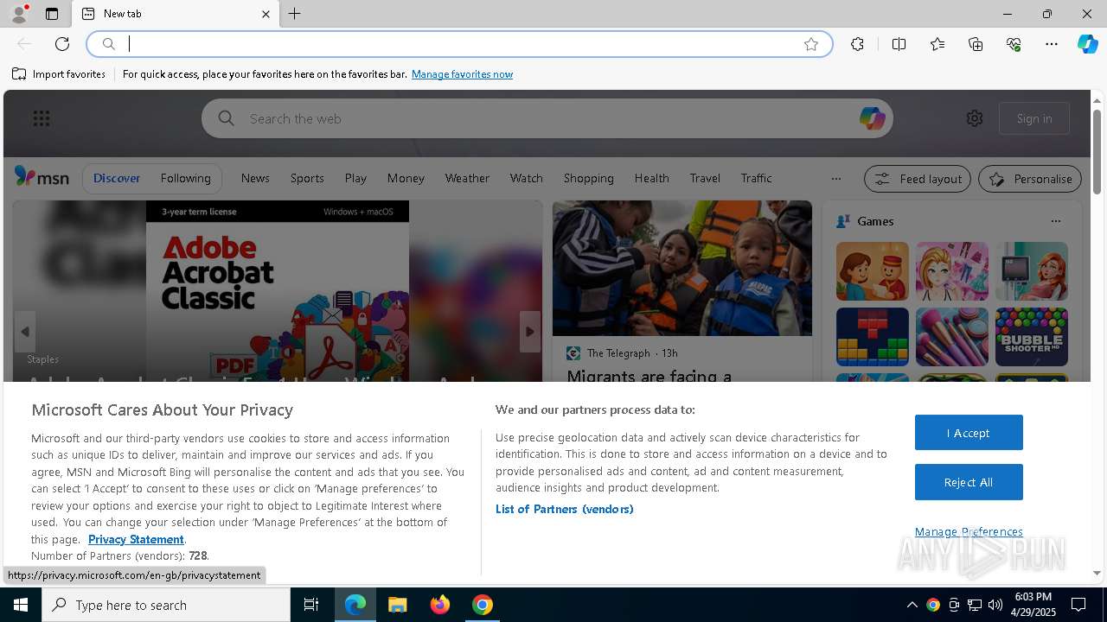
Task: Open the Privacy Statement link
Action: pyautogui.click(x=136, y=539)
